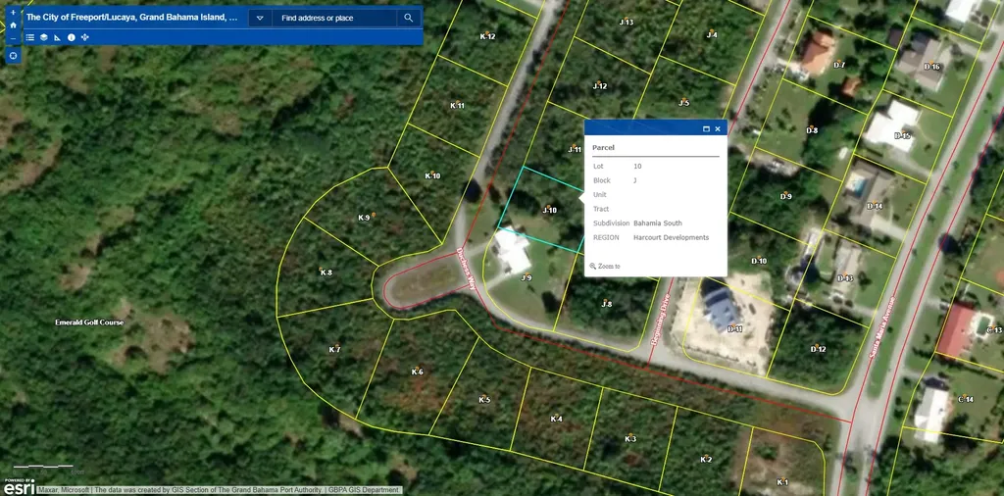Return map to default home extent
This screenshot has height=496, width=1004.
pyautogui.click(x=13, y=25)
